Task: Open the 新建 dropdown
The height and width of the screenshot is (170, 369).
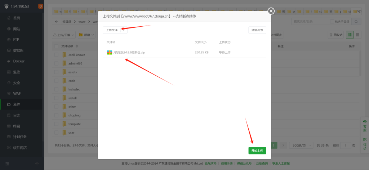Action: [x=86, y=35]
